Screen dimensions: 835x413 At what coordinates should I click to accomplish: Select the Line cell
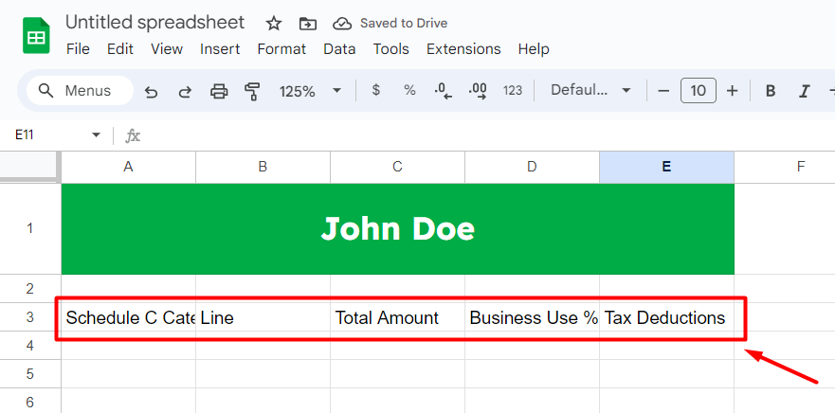[263, 317]
